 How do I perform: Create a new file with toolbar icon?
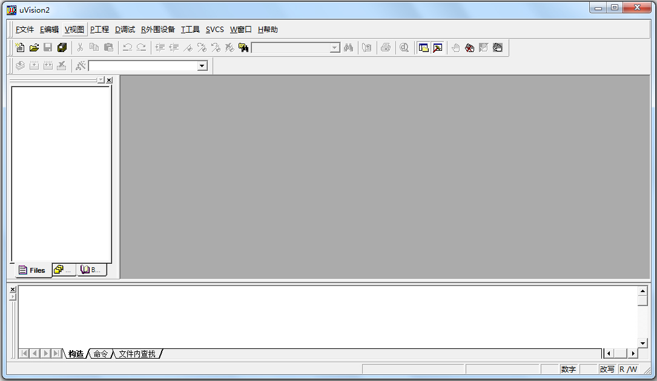pos(20,48)
